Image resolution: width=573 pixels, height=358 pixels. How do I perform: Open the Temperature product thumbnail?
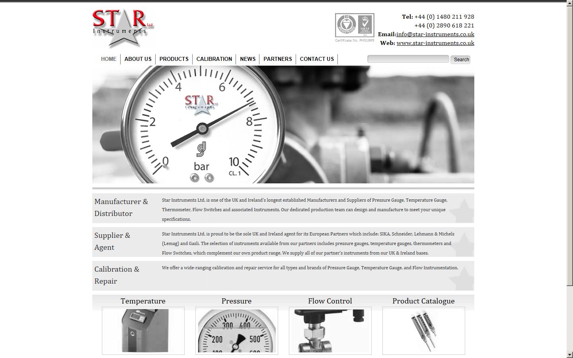click(143, 331)
